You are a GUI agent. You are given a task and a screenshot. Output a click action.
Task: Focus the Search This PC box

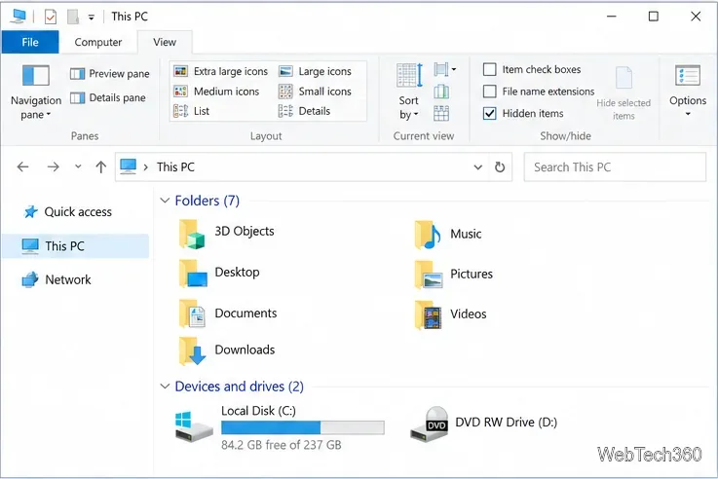pyautogui.click(x=615, y=167)
